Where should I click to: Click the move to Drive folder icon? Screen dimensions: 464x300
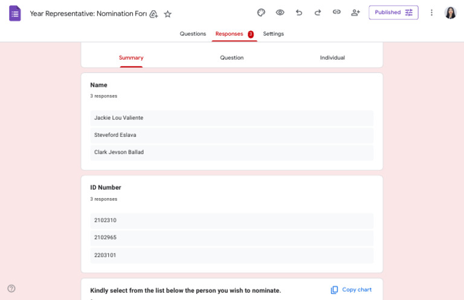153,14
